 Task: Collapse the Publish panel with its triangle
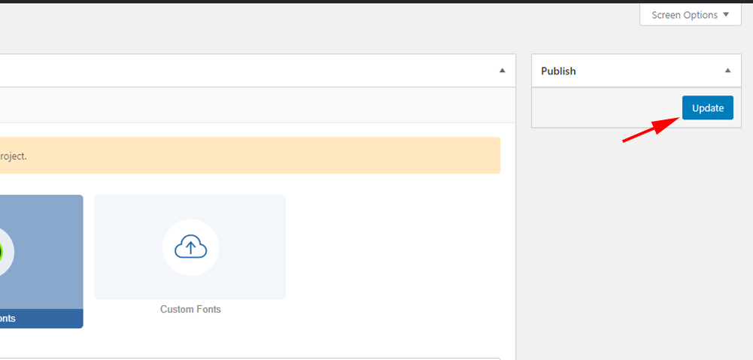(727, 71)
